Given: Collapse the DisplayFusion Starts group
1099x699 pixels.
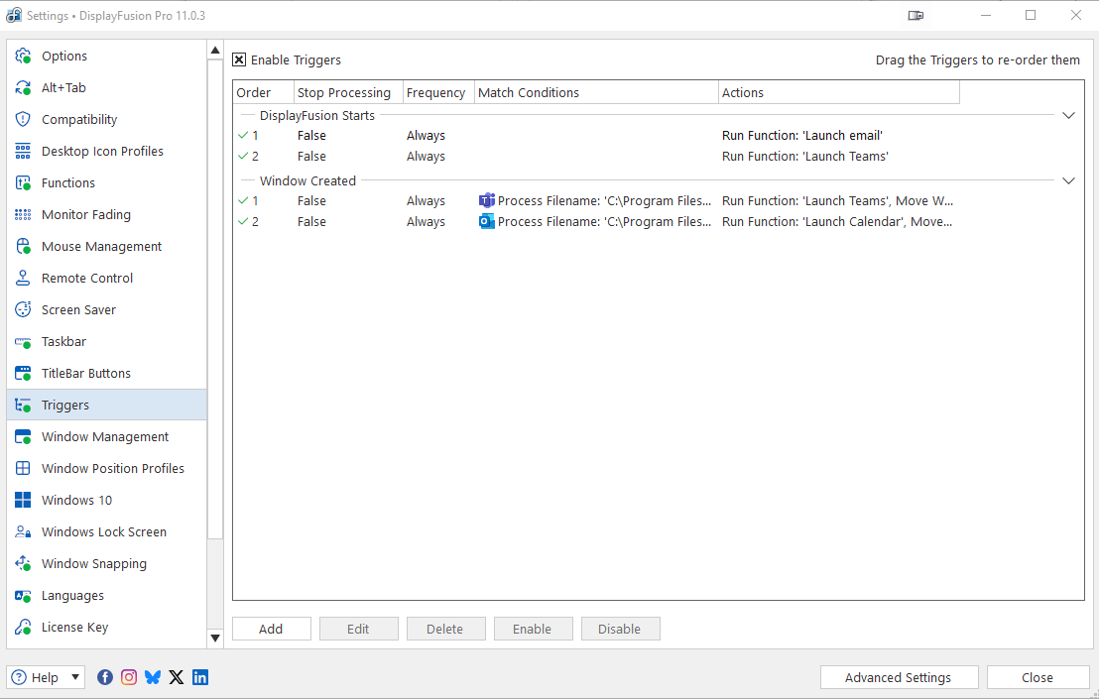Looking at the screenshot, I should click(x=1068, y=115).
